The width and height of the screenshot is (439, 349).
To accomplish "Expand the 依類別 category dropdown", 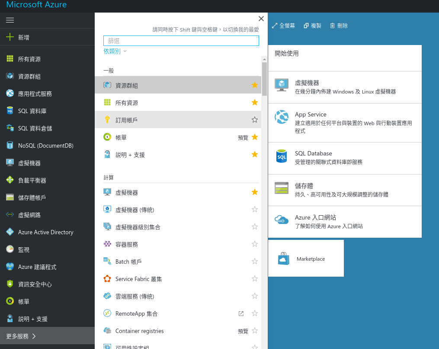I will [x=115, y=51].
